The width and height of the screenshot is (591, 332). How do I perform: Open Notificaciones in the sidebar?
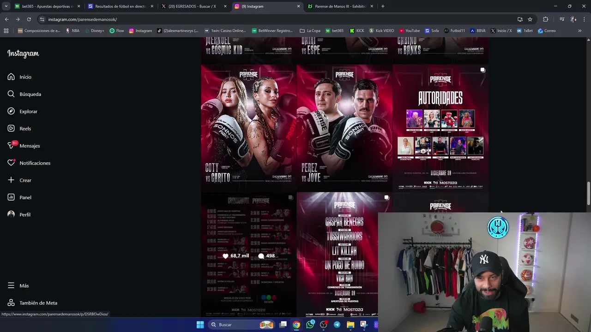pos(29,163)
